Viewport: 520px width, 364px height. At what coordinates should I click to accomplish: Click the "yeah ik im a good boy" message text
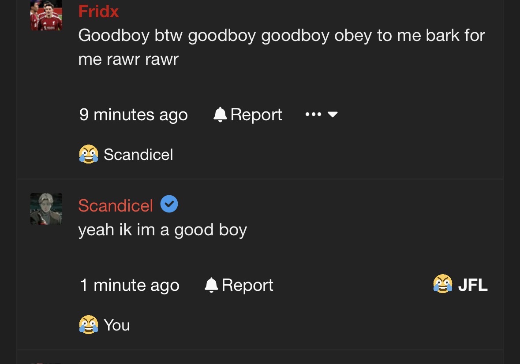coord(162,230)
